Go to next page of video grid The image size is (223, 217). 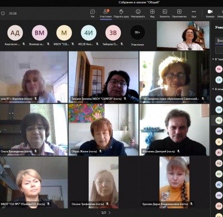point(110,213)
